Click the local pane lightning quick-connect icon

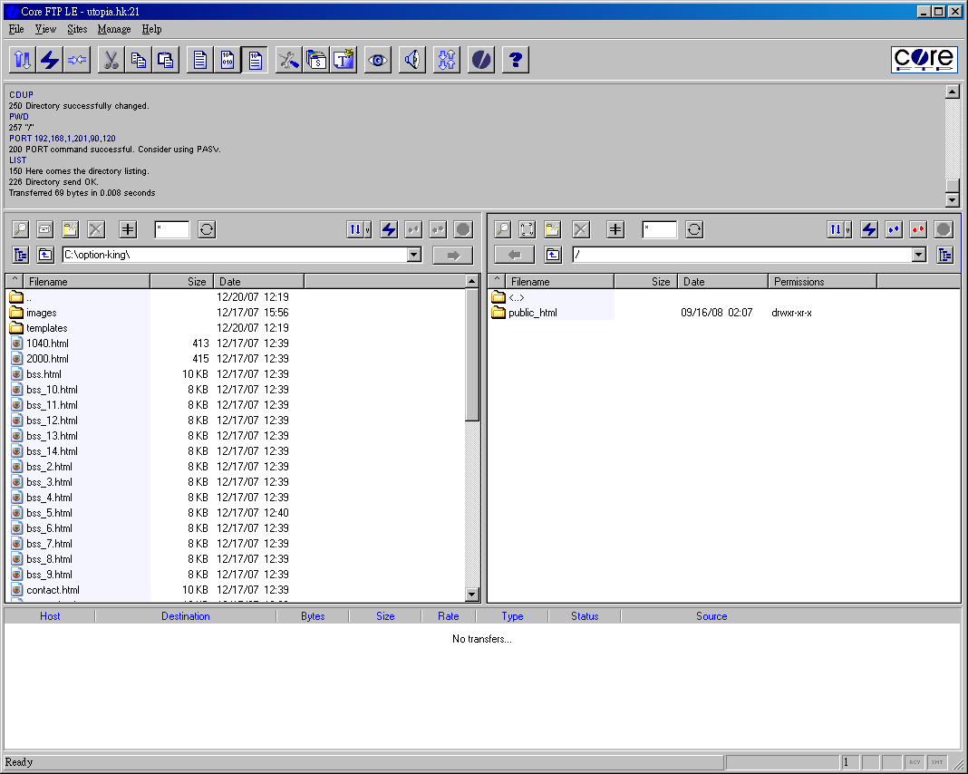pos(388,229)
